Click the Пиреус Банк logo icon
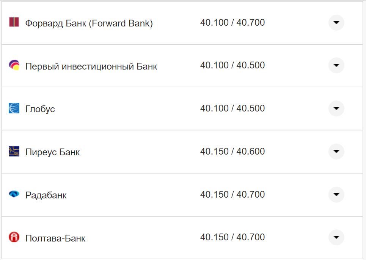 tap(14, 151)
